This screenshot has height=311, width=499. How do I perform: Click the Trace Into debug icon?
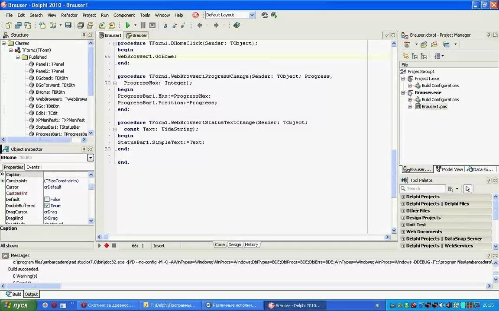pos(165,25)
